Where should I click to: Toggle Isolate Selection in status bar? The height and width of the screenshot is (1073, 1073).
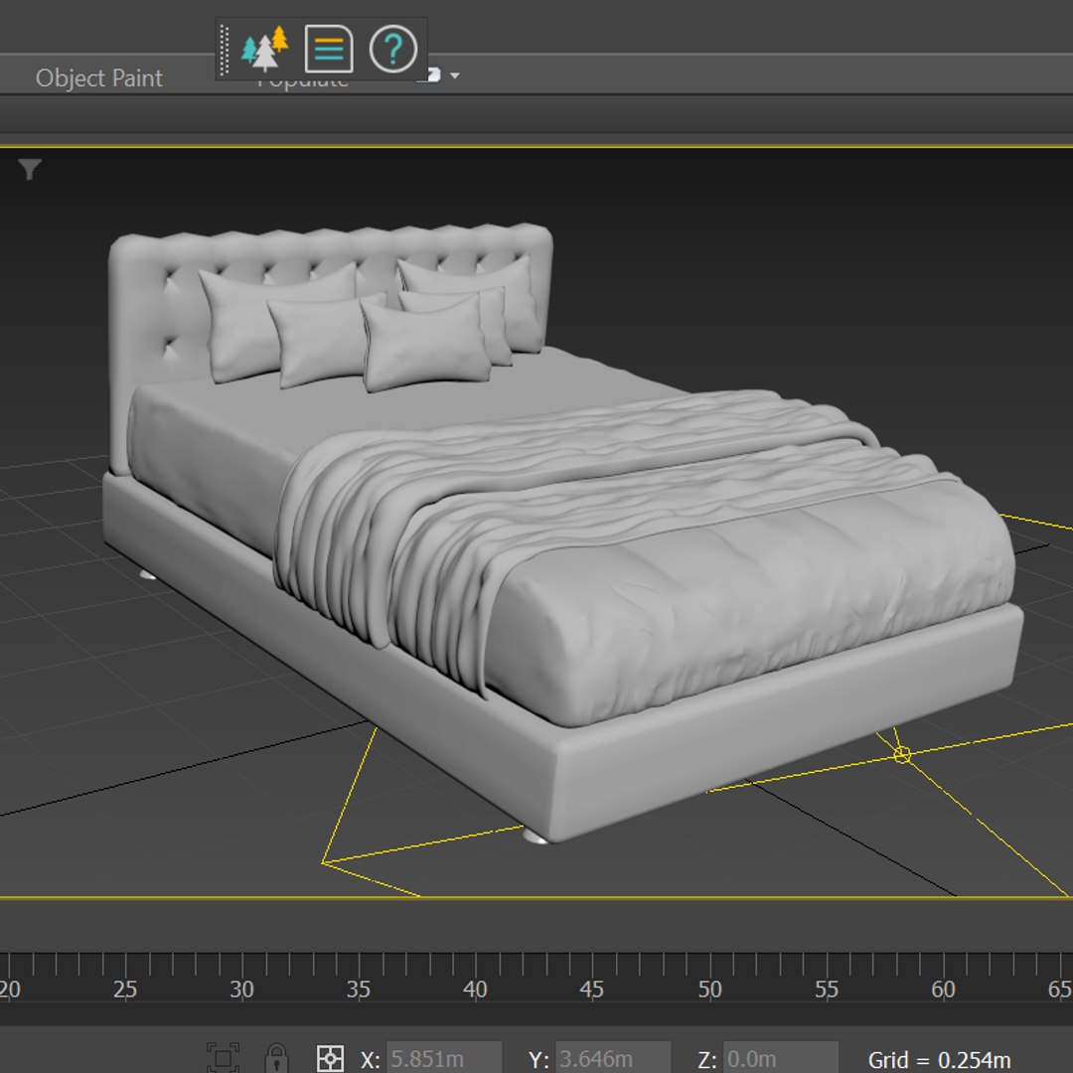tap(224, 1058)
